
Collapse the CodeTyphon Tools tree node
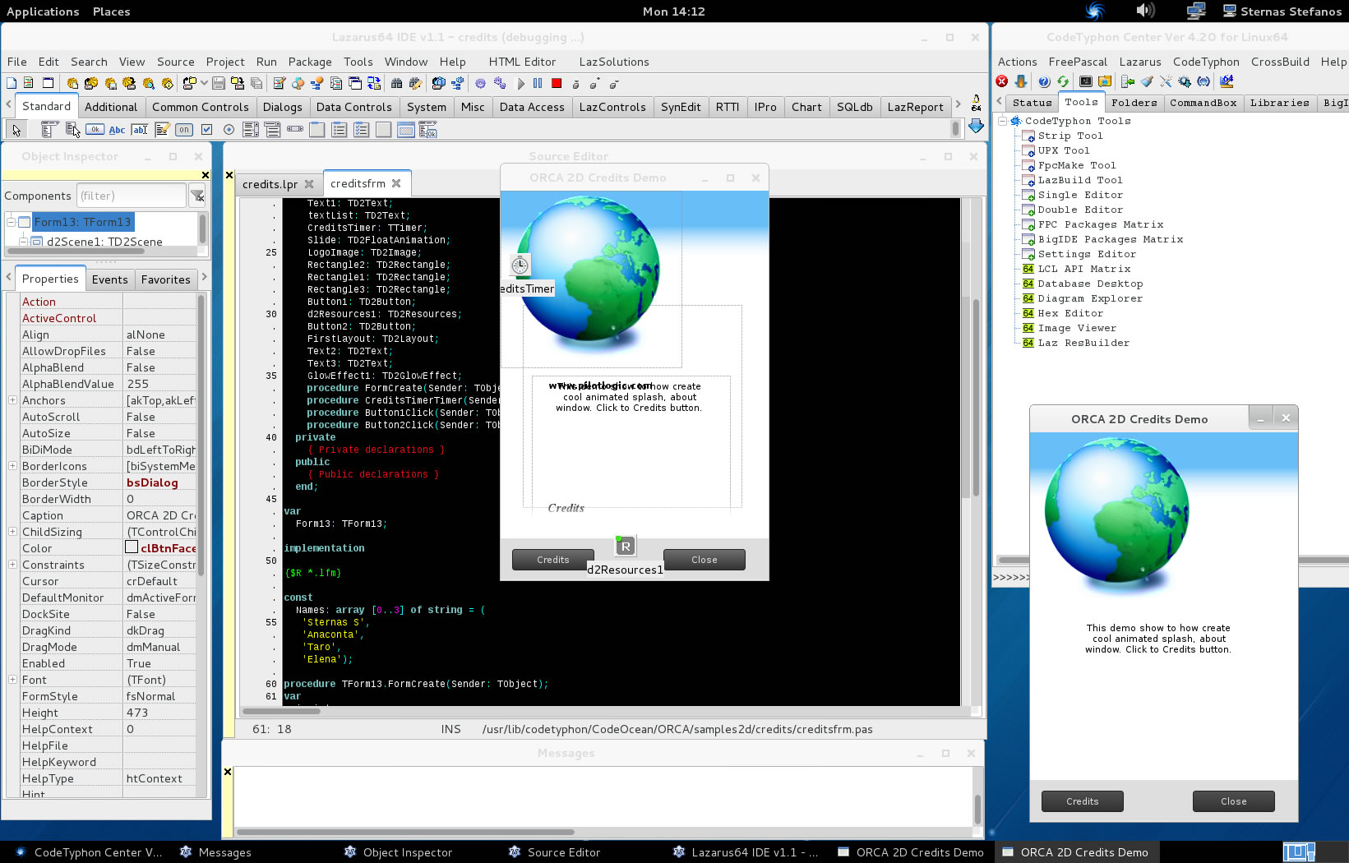[1003, 121]
